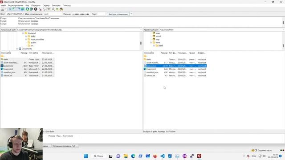
Task: Click the Быстрое соединение button
Action: (x=118, y=14)
